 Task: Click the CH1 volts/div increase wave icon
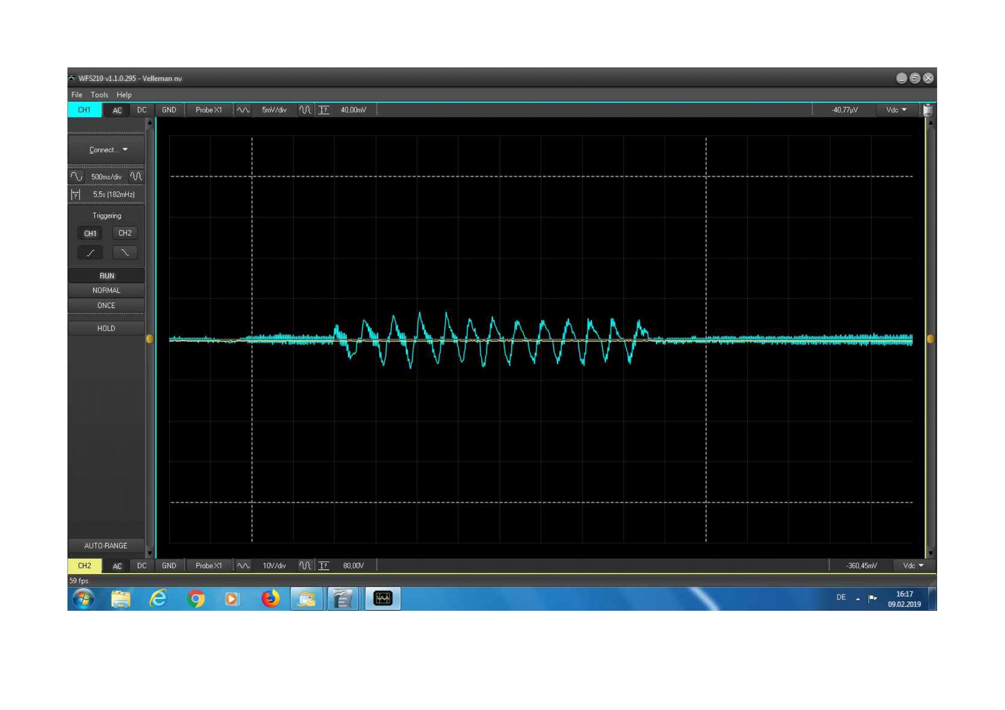[305, 110]
